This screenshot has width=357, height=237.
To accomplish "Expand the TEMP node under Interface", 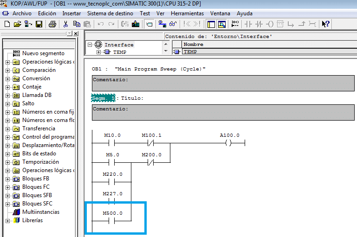I will coord(98,52).
